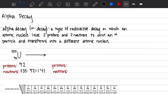Click the Lanthanide Series label
The height and width of the screenshot is (94, 168).
(x=12, y=89)
